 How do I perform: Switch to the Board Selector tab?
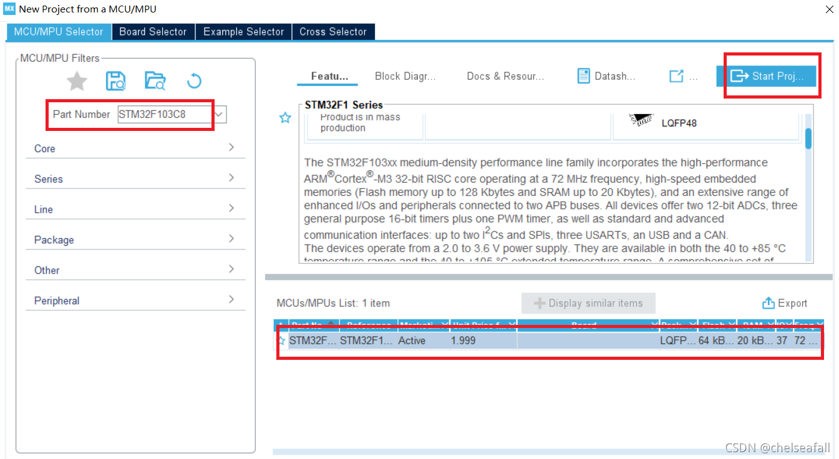[x=153, y=32]
